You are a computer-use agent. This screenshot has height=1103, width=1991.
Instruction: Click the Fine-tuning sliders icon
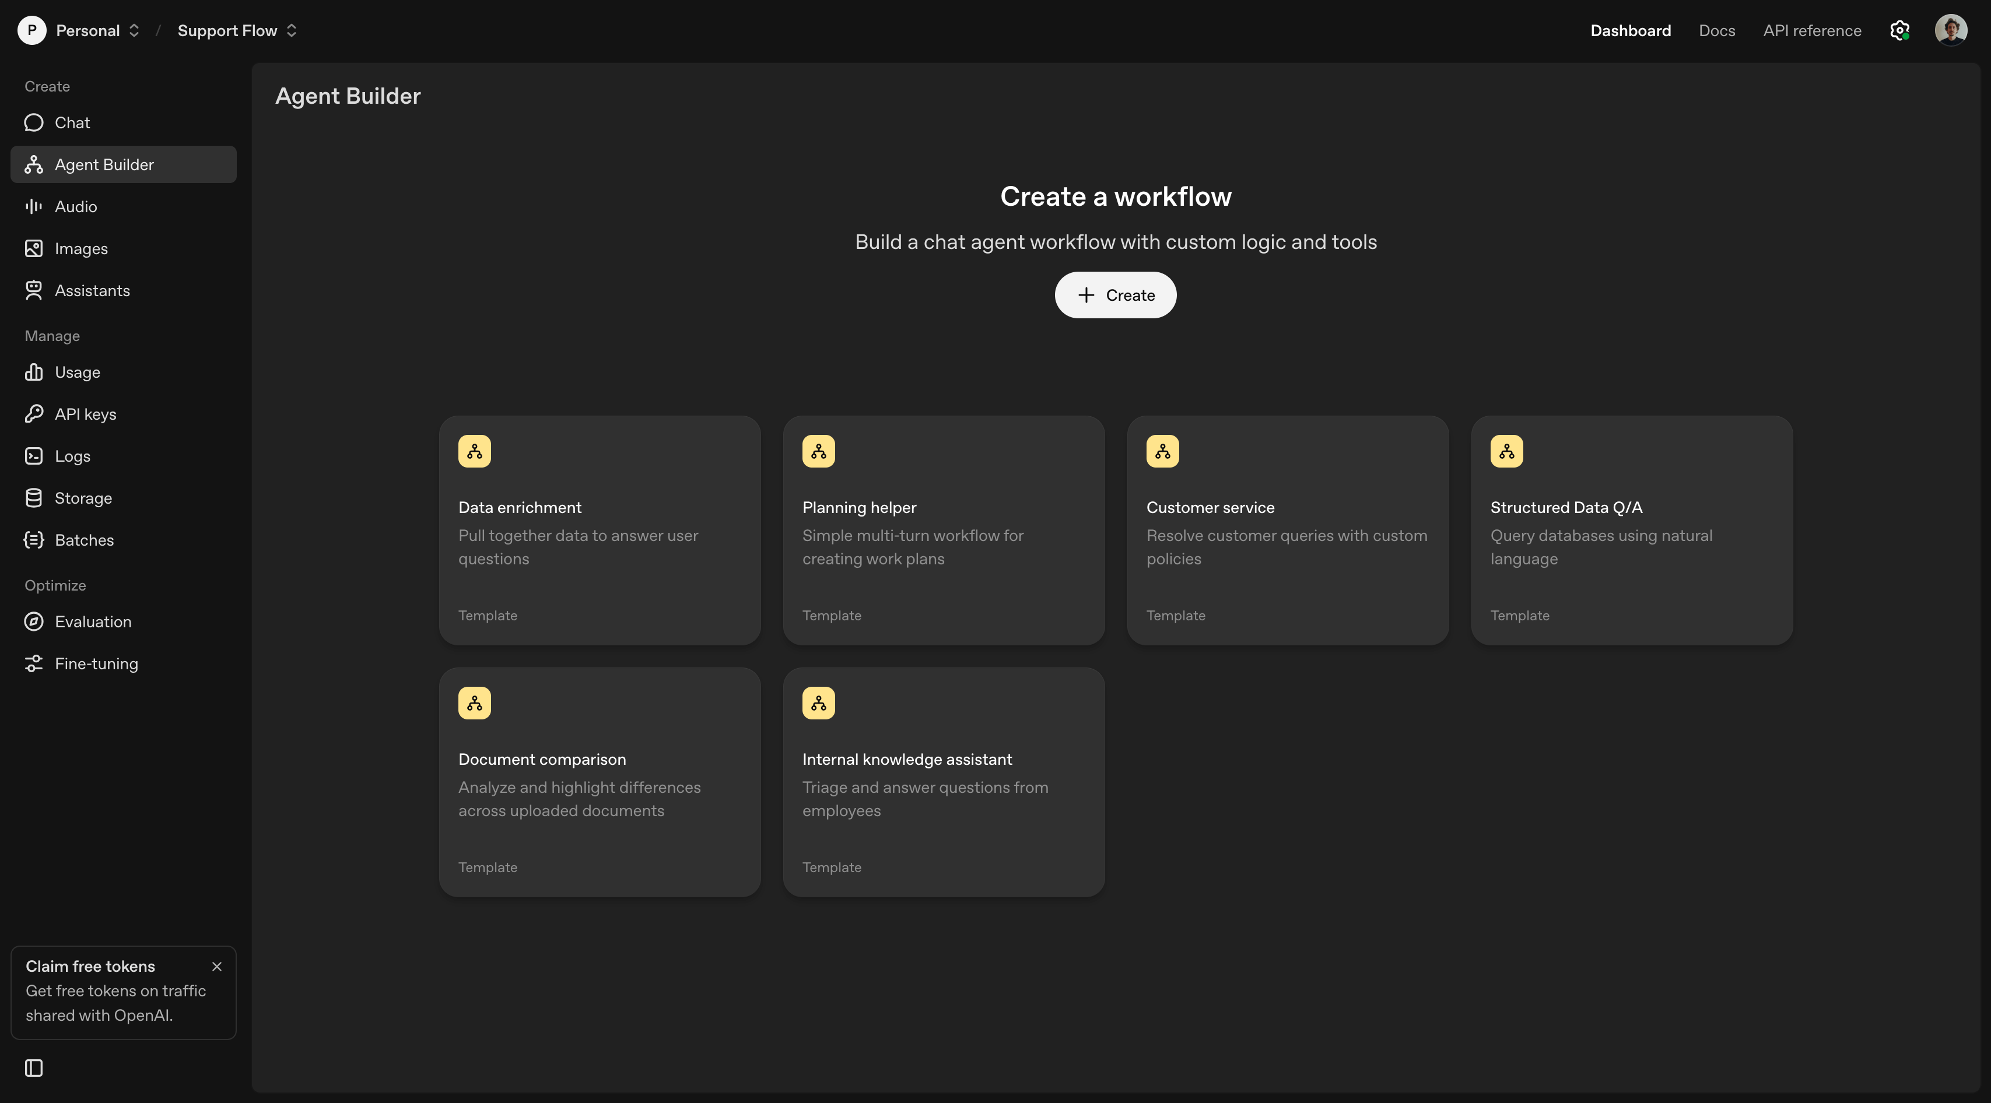tap(33, 663)
